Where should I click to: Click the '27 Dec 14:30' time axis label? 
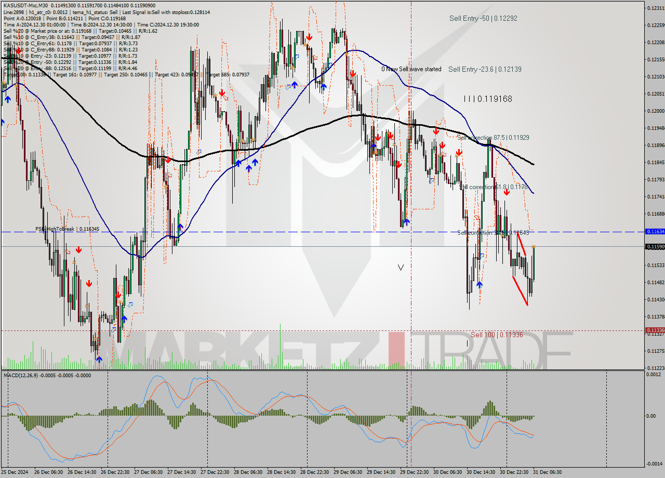(x=182, y=472)
